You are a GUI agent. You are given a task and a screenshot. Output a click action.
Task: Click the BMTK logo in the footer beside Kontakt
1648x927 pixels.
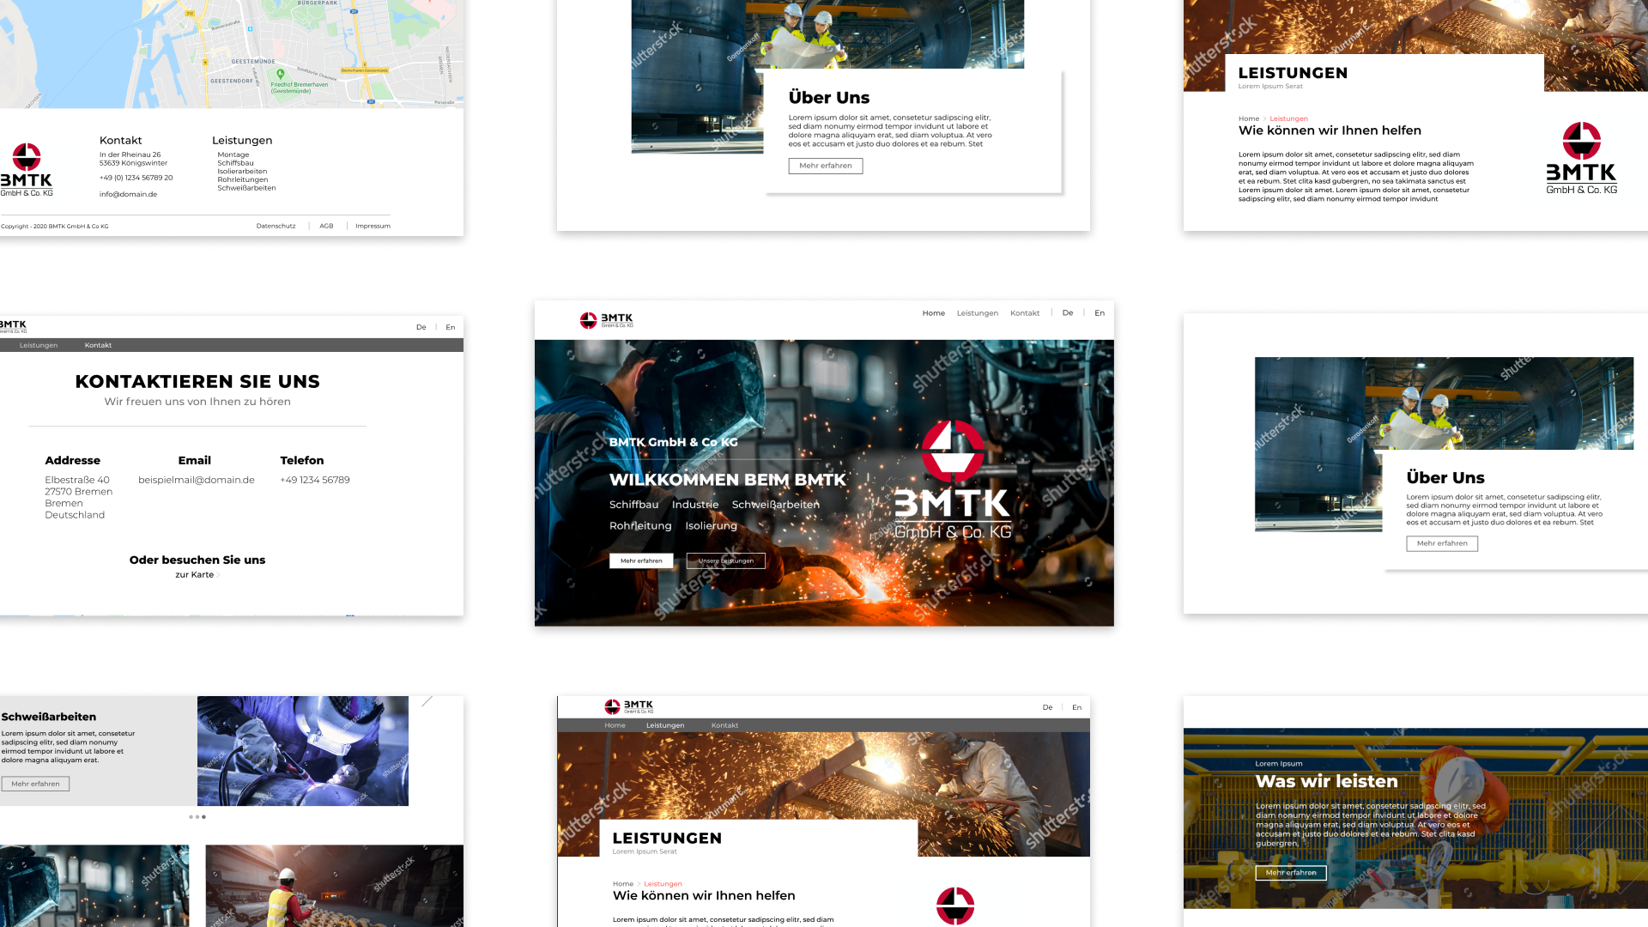click(26, 170)
